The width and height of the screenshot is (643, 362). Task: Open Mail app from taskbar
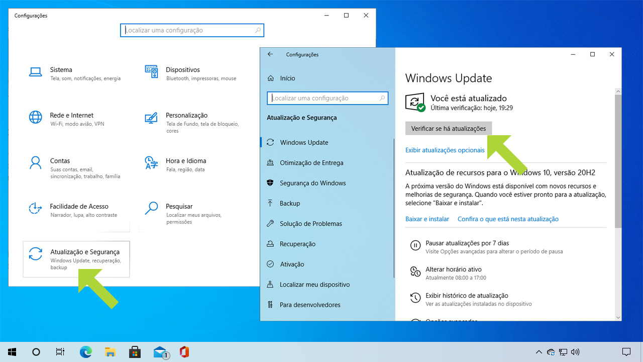pos(160,352)
